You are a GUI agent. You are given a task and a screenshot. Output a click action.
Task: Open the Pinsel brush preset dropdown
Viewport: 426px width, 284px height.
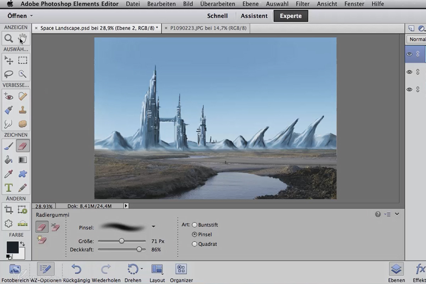pos(153,226)
